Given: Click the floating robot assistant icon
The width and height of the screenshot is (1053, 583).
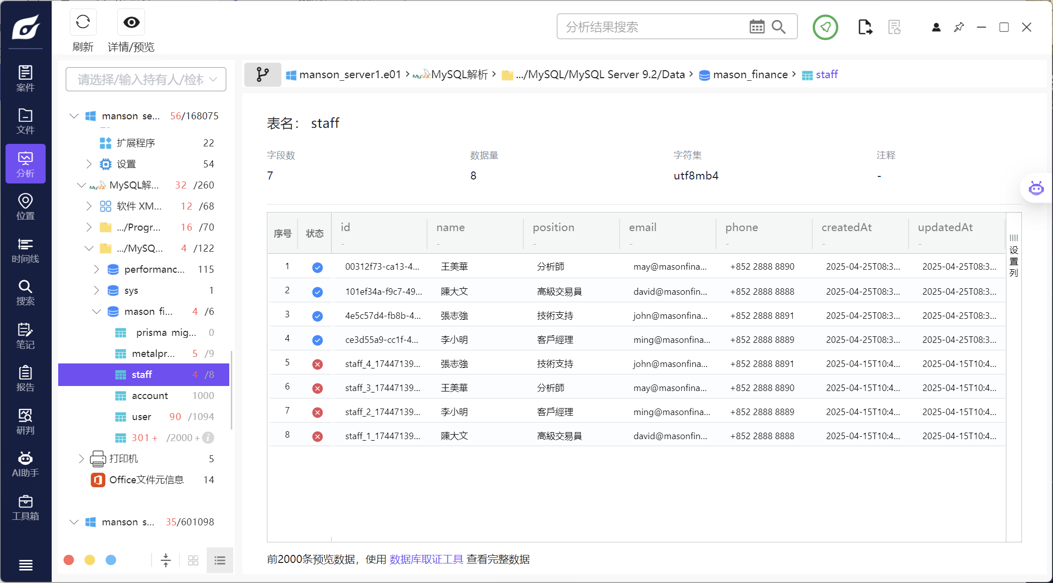Looking at the screenshot, I should click(1036, 188).
